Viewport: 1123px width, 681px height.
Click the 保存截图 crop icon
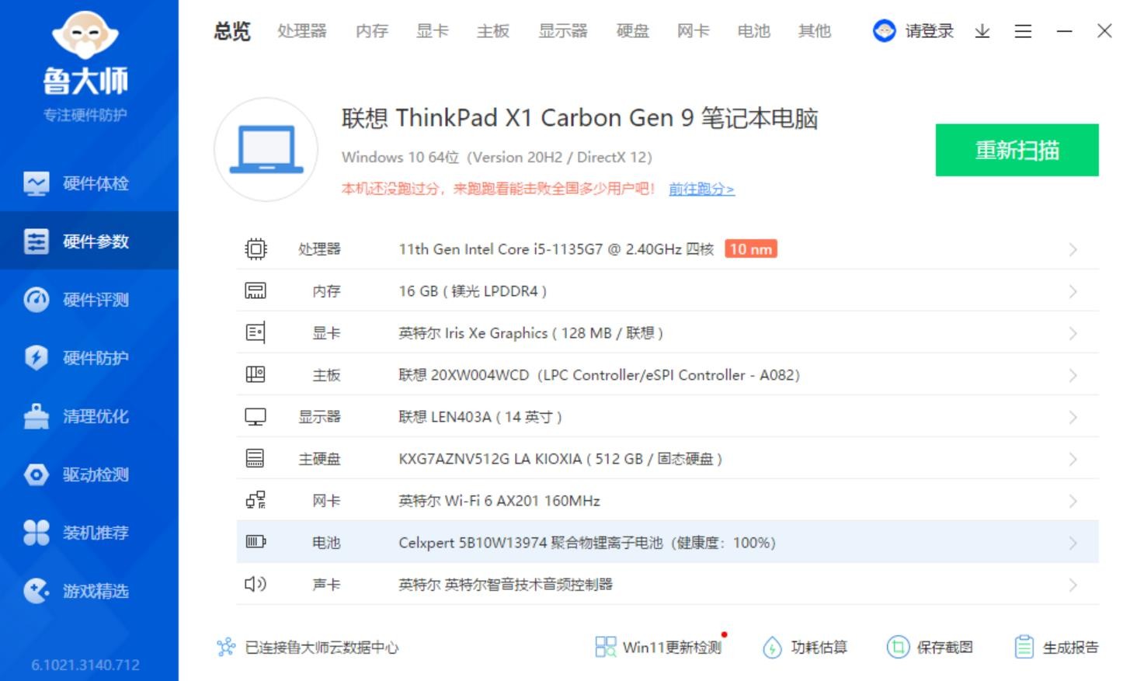click(898, 647)
